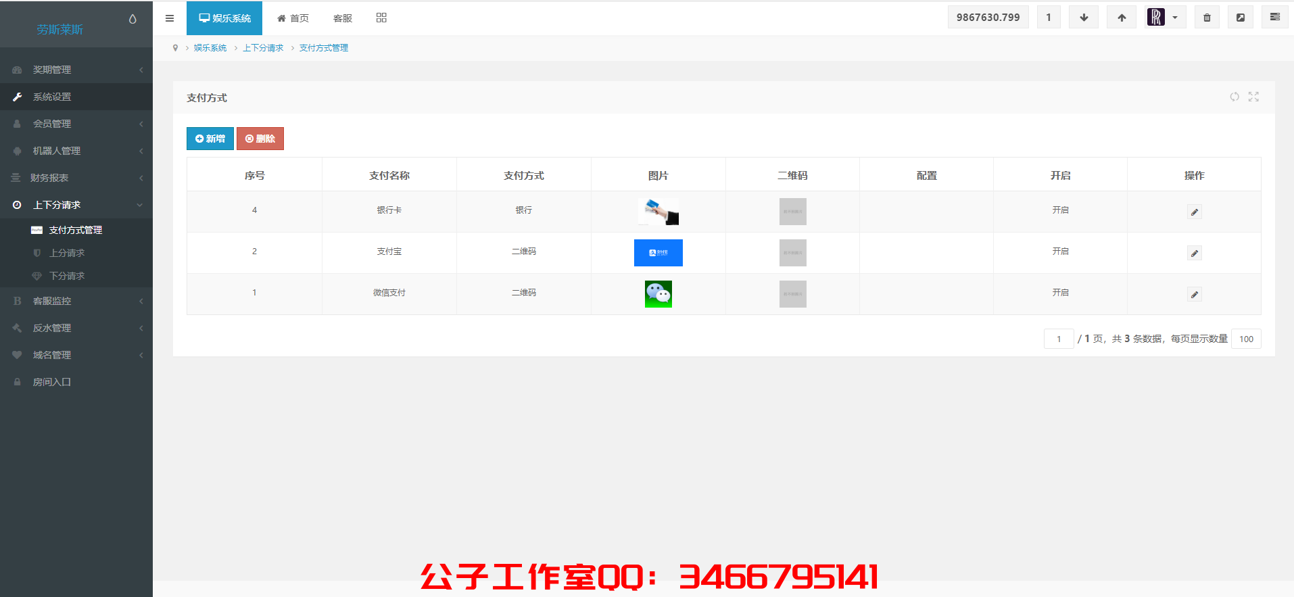Expand 奖期管理 sidebar menu
Image resolution: width=1294 pixels, height=597 pixels.
76,70
